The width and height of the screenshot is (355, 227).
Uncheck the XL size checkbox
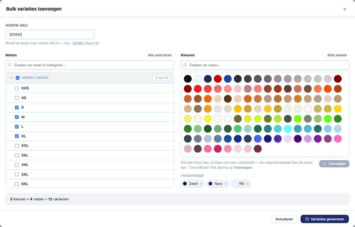[17, 136]
